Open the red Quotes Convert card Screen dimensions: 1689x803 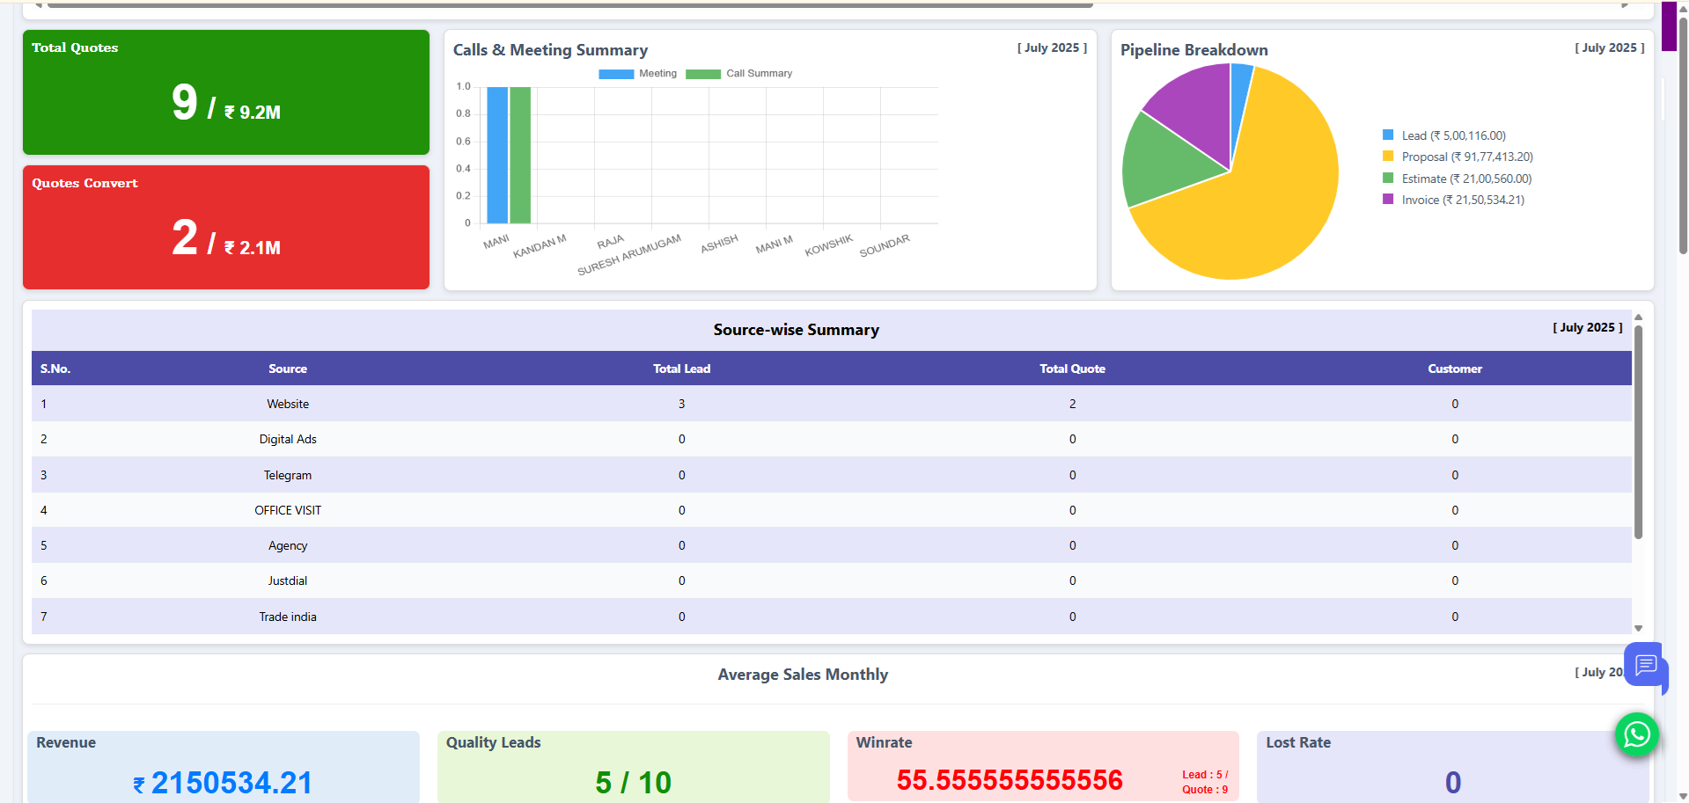coord(226,227)
